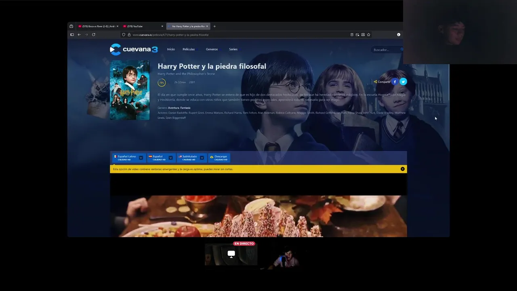Share on Facebook icon
The width and height of the screenshot is (517, 291).
(395, 82)
